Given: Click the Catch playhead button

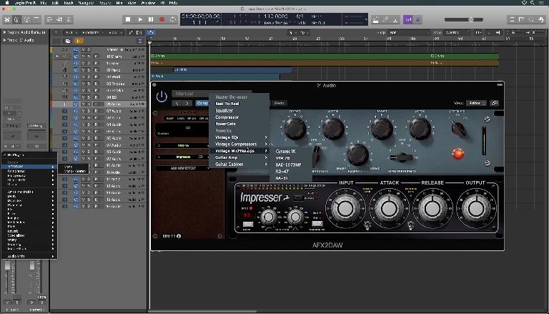Looking at the screenshot, I should tap(151, 33).
